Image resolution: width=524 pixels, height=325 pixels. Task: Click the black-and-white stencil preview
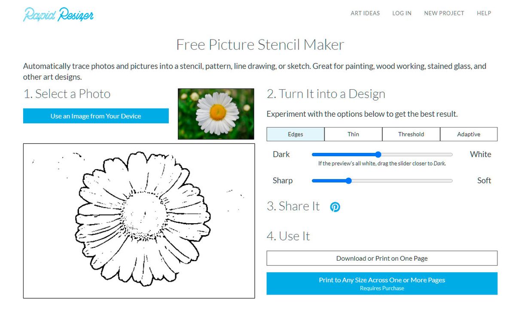pos(140,220)
